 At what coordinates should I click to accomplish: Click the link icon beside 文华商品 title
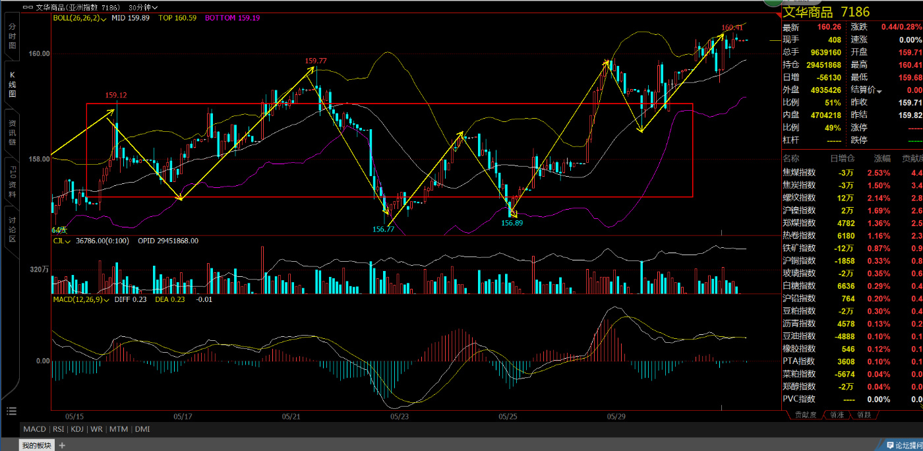coord(27,7)
